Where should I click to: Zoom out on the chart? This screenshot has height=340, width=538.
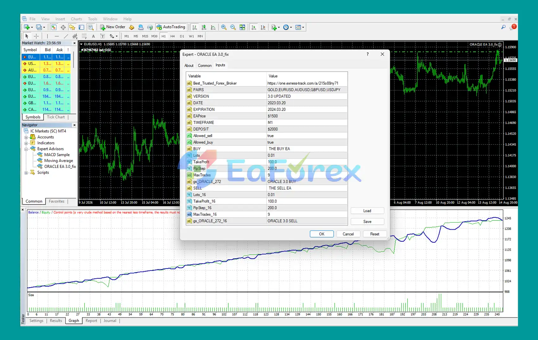tap(233, 27)
